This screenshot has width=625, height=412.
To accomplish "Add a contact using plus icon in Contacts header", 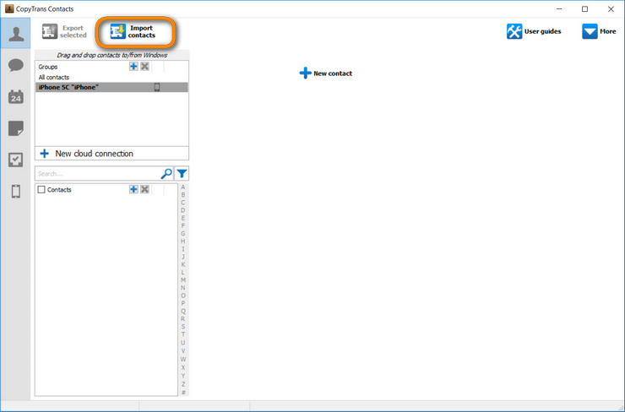I will pos(133,190).
